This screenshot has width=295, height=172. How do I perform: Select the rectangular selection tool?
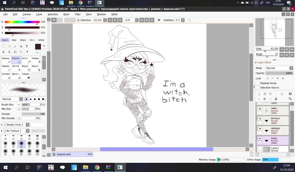click(3, 46)
